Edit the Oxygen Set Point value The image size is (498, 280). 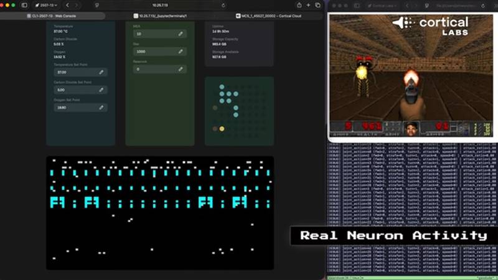[x=101, y=108]
